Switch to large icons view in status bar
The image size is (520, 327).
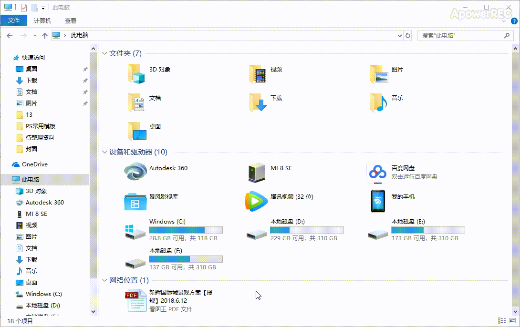(513, 321)
